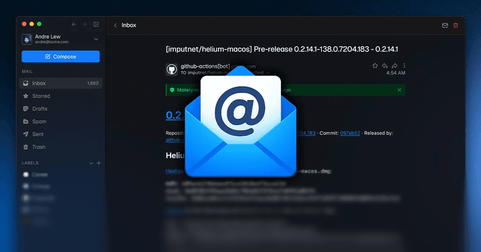Click the 1,682 inbox unread count
Screen dimensions: 481x252
[92, 83]
